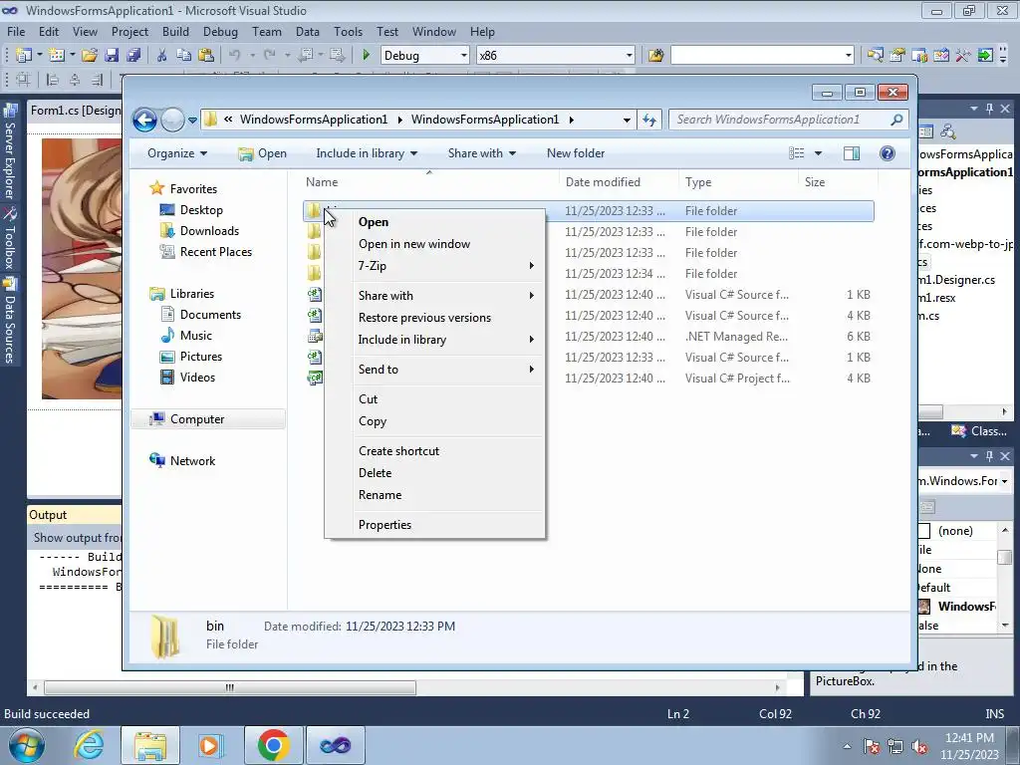Viewport: 1020px width, 765px height.
Task: Toggle the Explorer preview pane icon
Action: click(852, 153)
